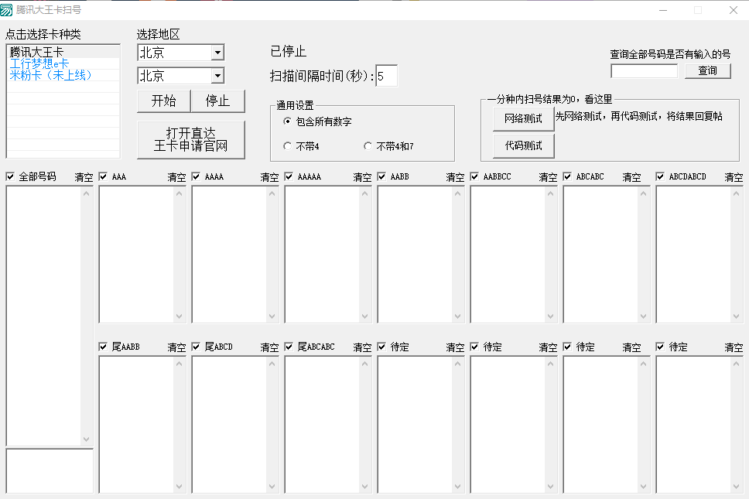
Task: Toggle the AAAAA pattern checkbox
Action: (289, 176)
